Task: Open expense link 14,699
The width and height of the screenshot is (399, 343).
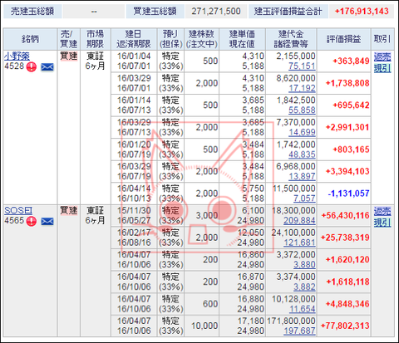Action: pos(302,132)
